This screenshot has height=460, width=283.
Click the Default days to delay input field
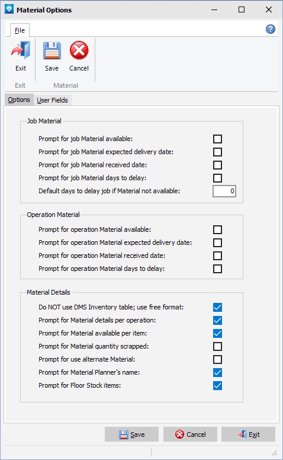click(x=224, y=191)
